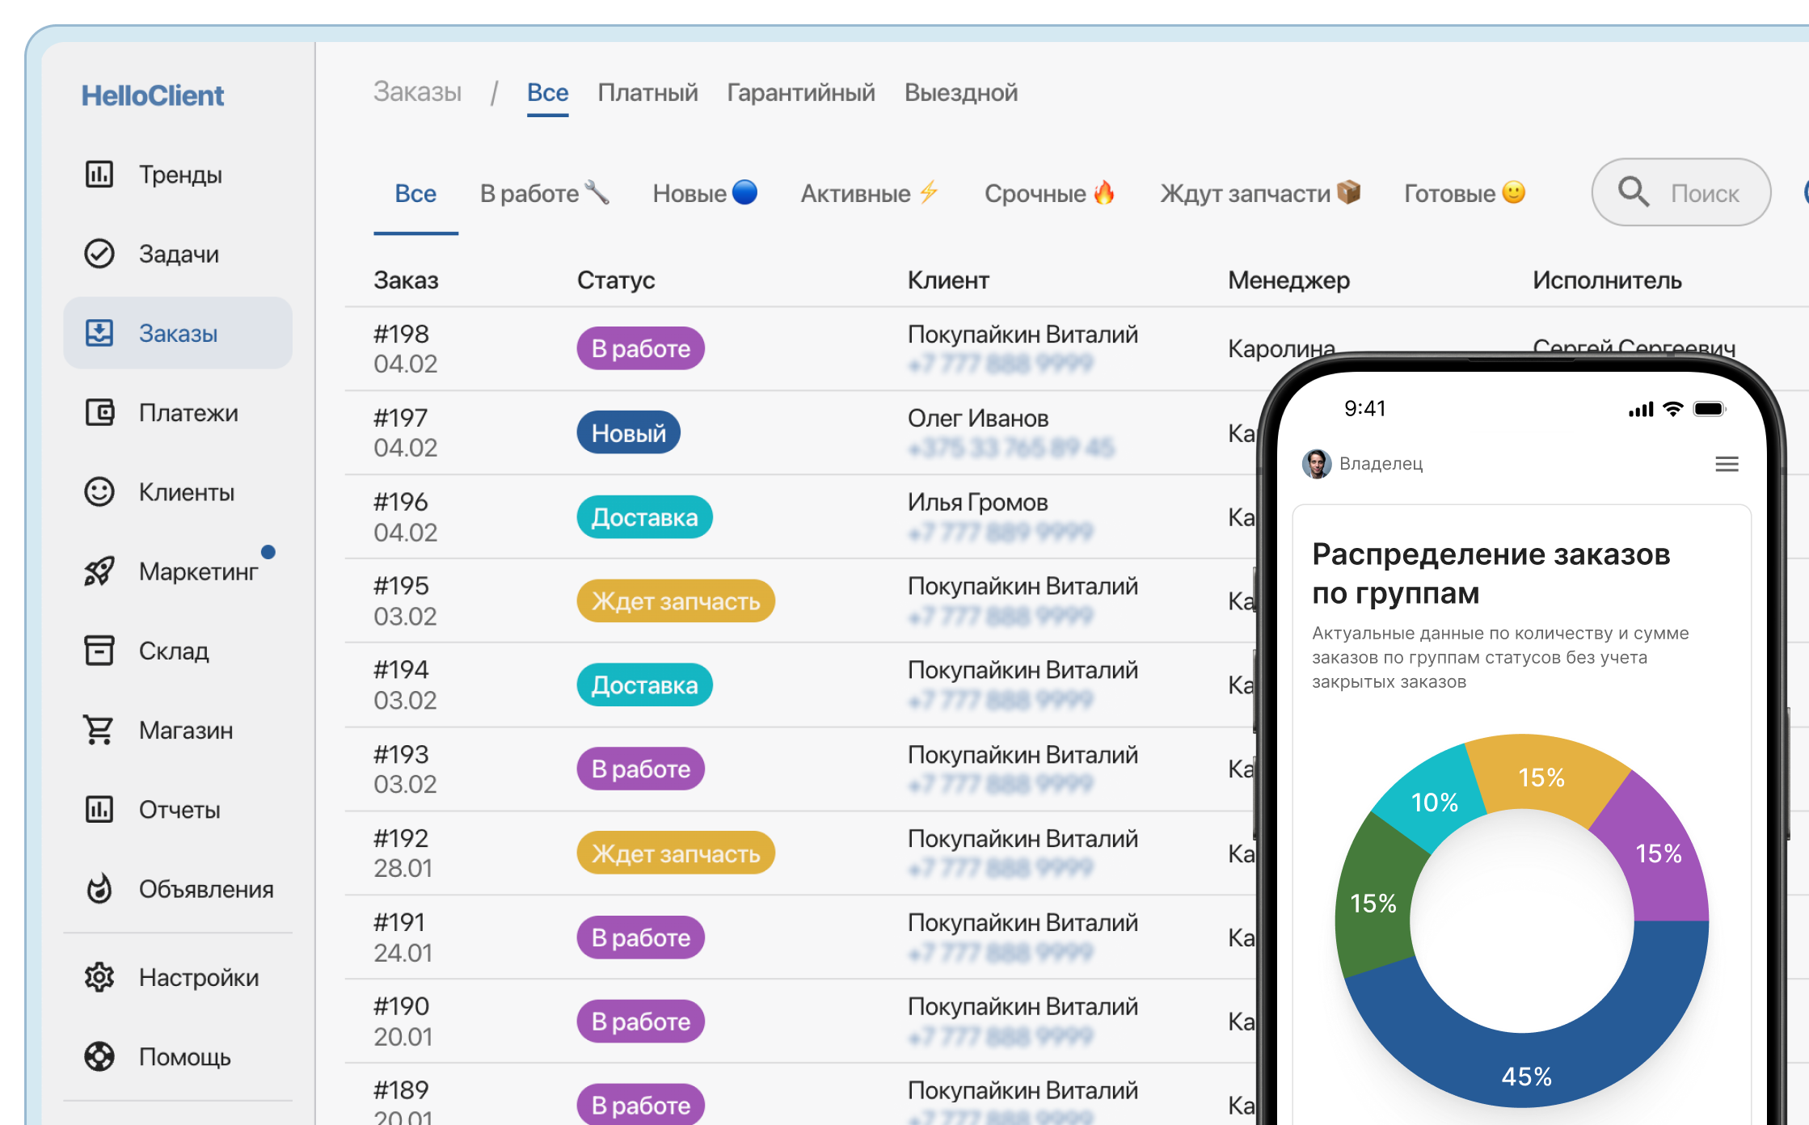
Task: Open the Shop cart icon
Action: pos(99,729)
